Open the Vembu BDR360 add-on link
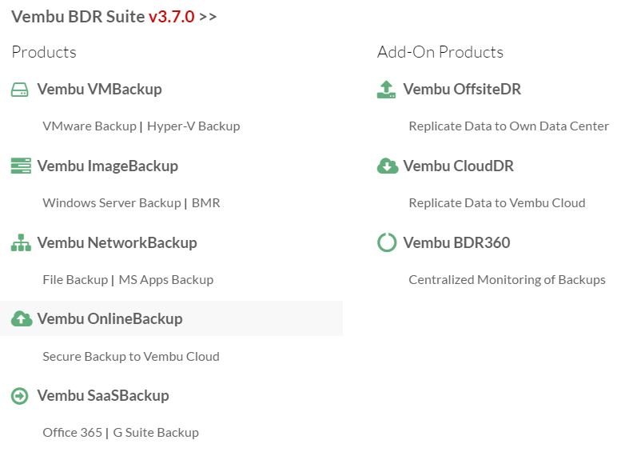This screenshot has width=617, height=456. pyautogui.click(x=456, y=242)
